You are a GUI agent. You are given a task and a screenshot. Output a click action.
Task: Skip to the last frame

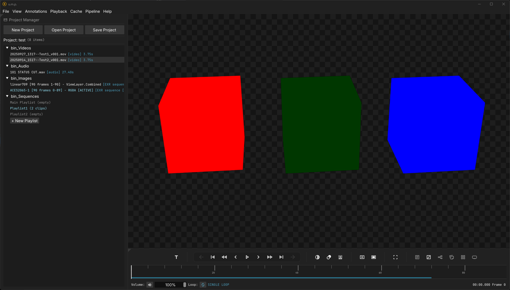tap(281, 257)
